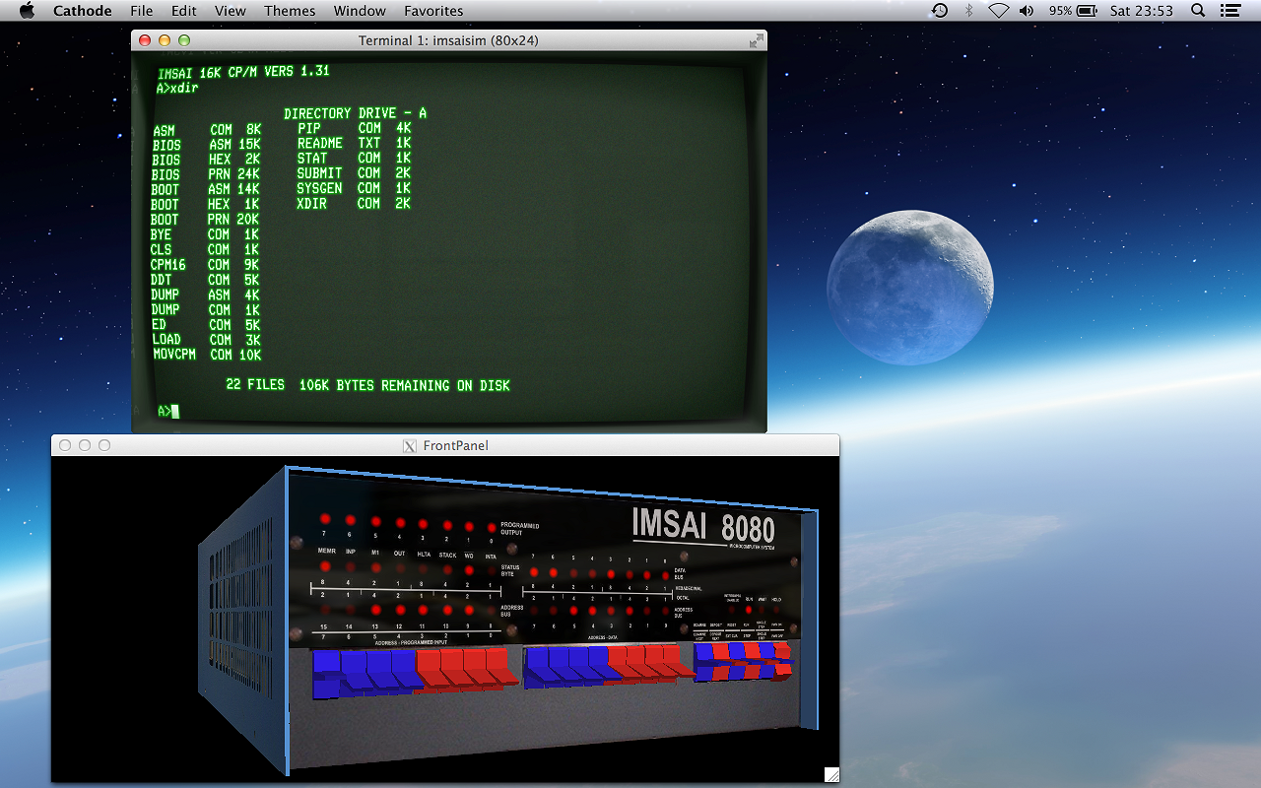Open the Window menu

click(x=360, y=11)
